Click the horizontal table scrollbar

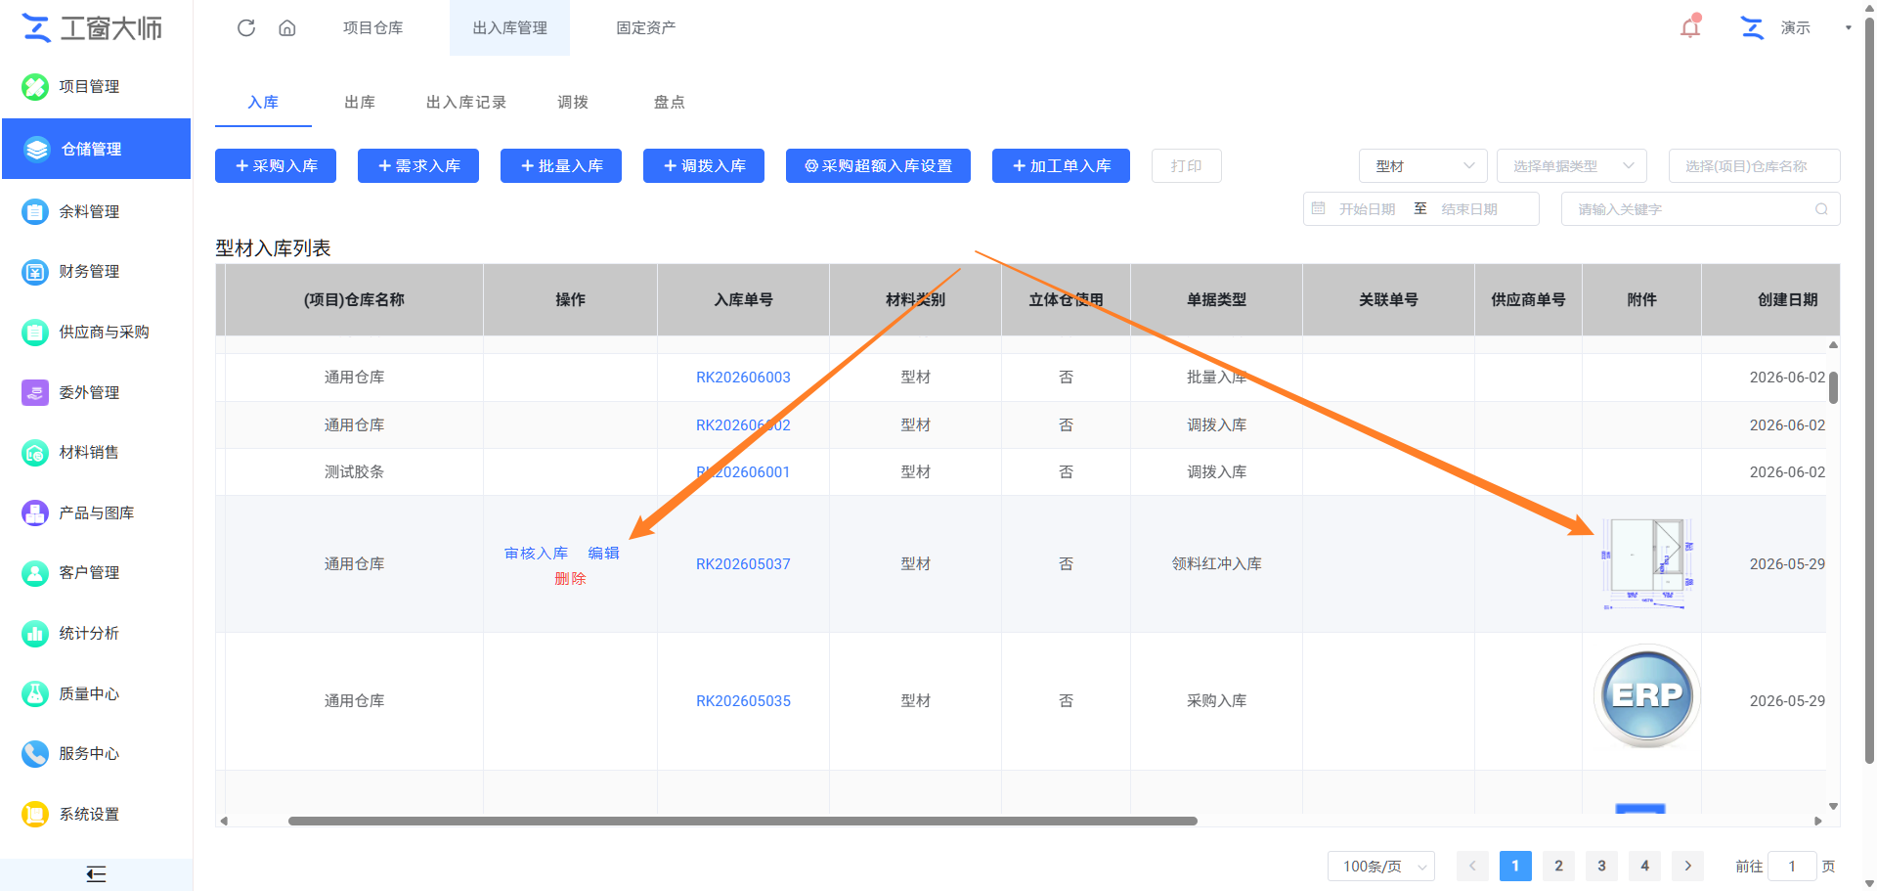coord(742,822)
